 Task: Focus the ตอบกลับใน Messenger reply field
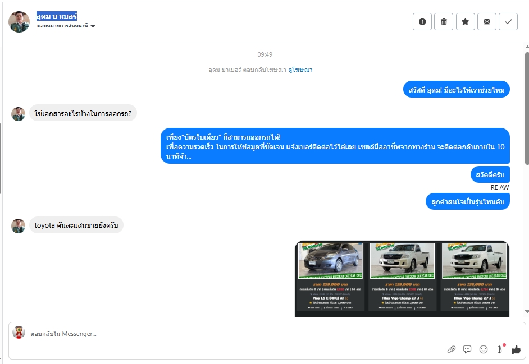pyautogui.click(x=236, y=334)
